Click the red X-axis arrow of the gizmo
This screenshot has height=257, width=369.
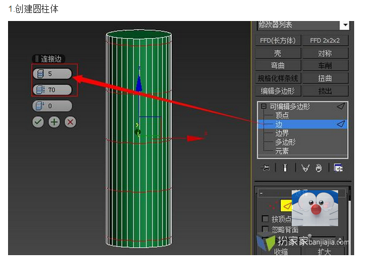[x=195, y=138]
